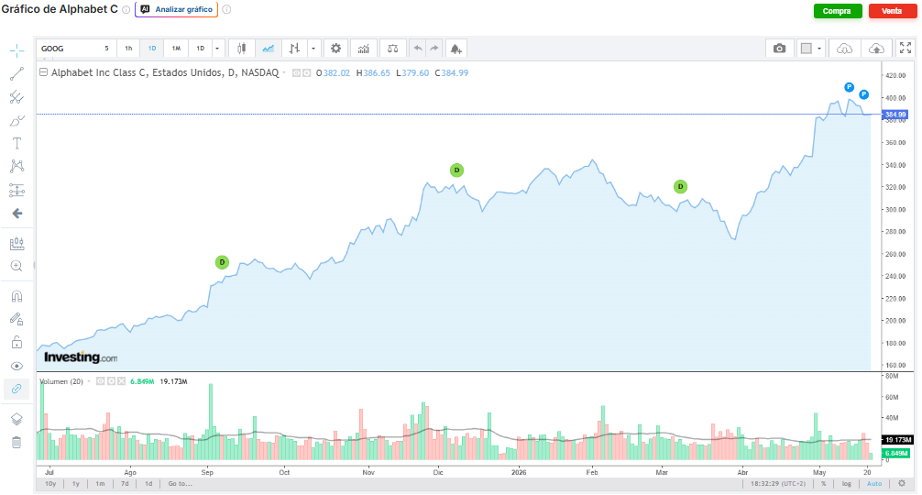Open Alphabet series format settings
Viewport: 922px width, 495px height.
[x=306, y=73]
